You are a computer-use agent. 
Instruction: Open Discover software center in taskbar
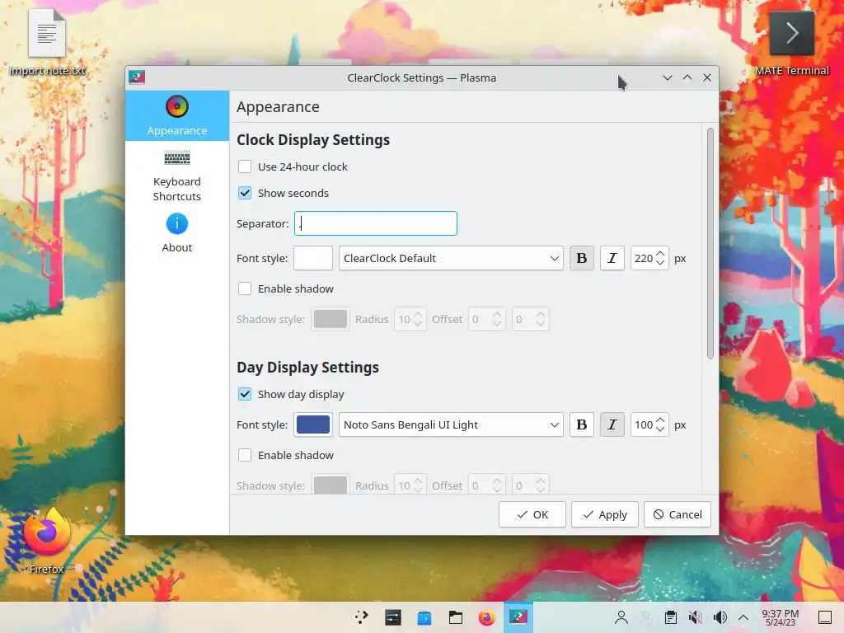pyautogui.click(x=424, y=617)
